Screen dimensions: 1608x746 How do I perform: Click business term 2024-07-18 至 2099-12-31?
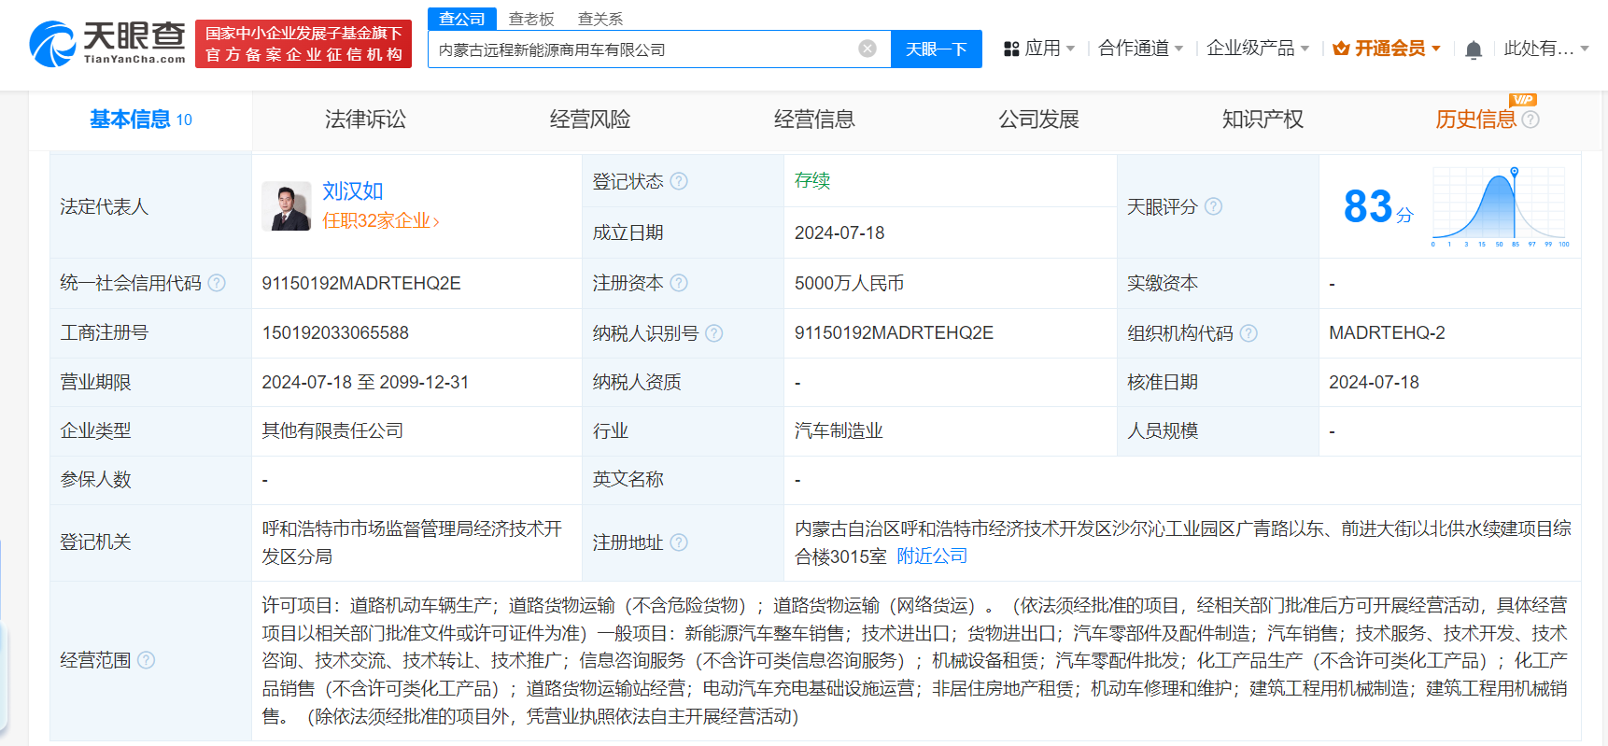coord(365,382)
